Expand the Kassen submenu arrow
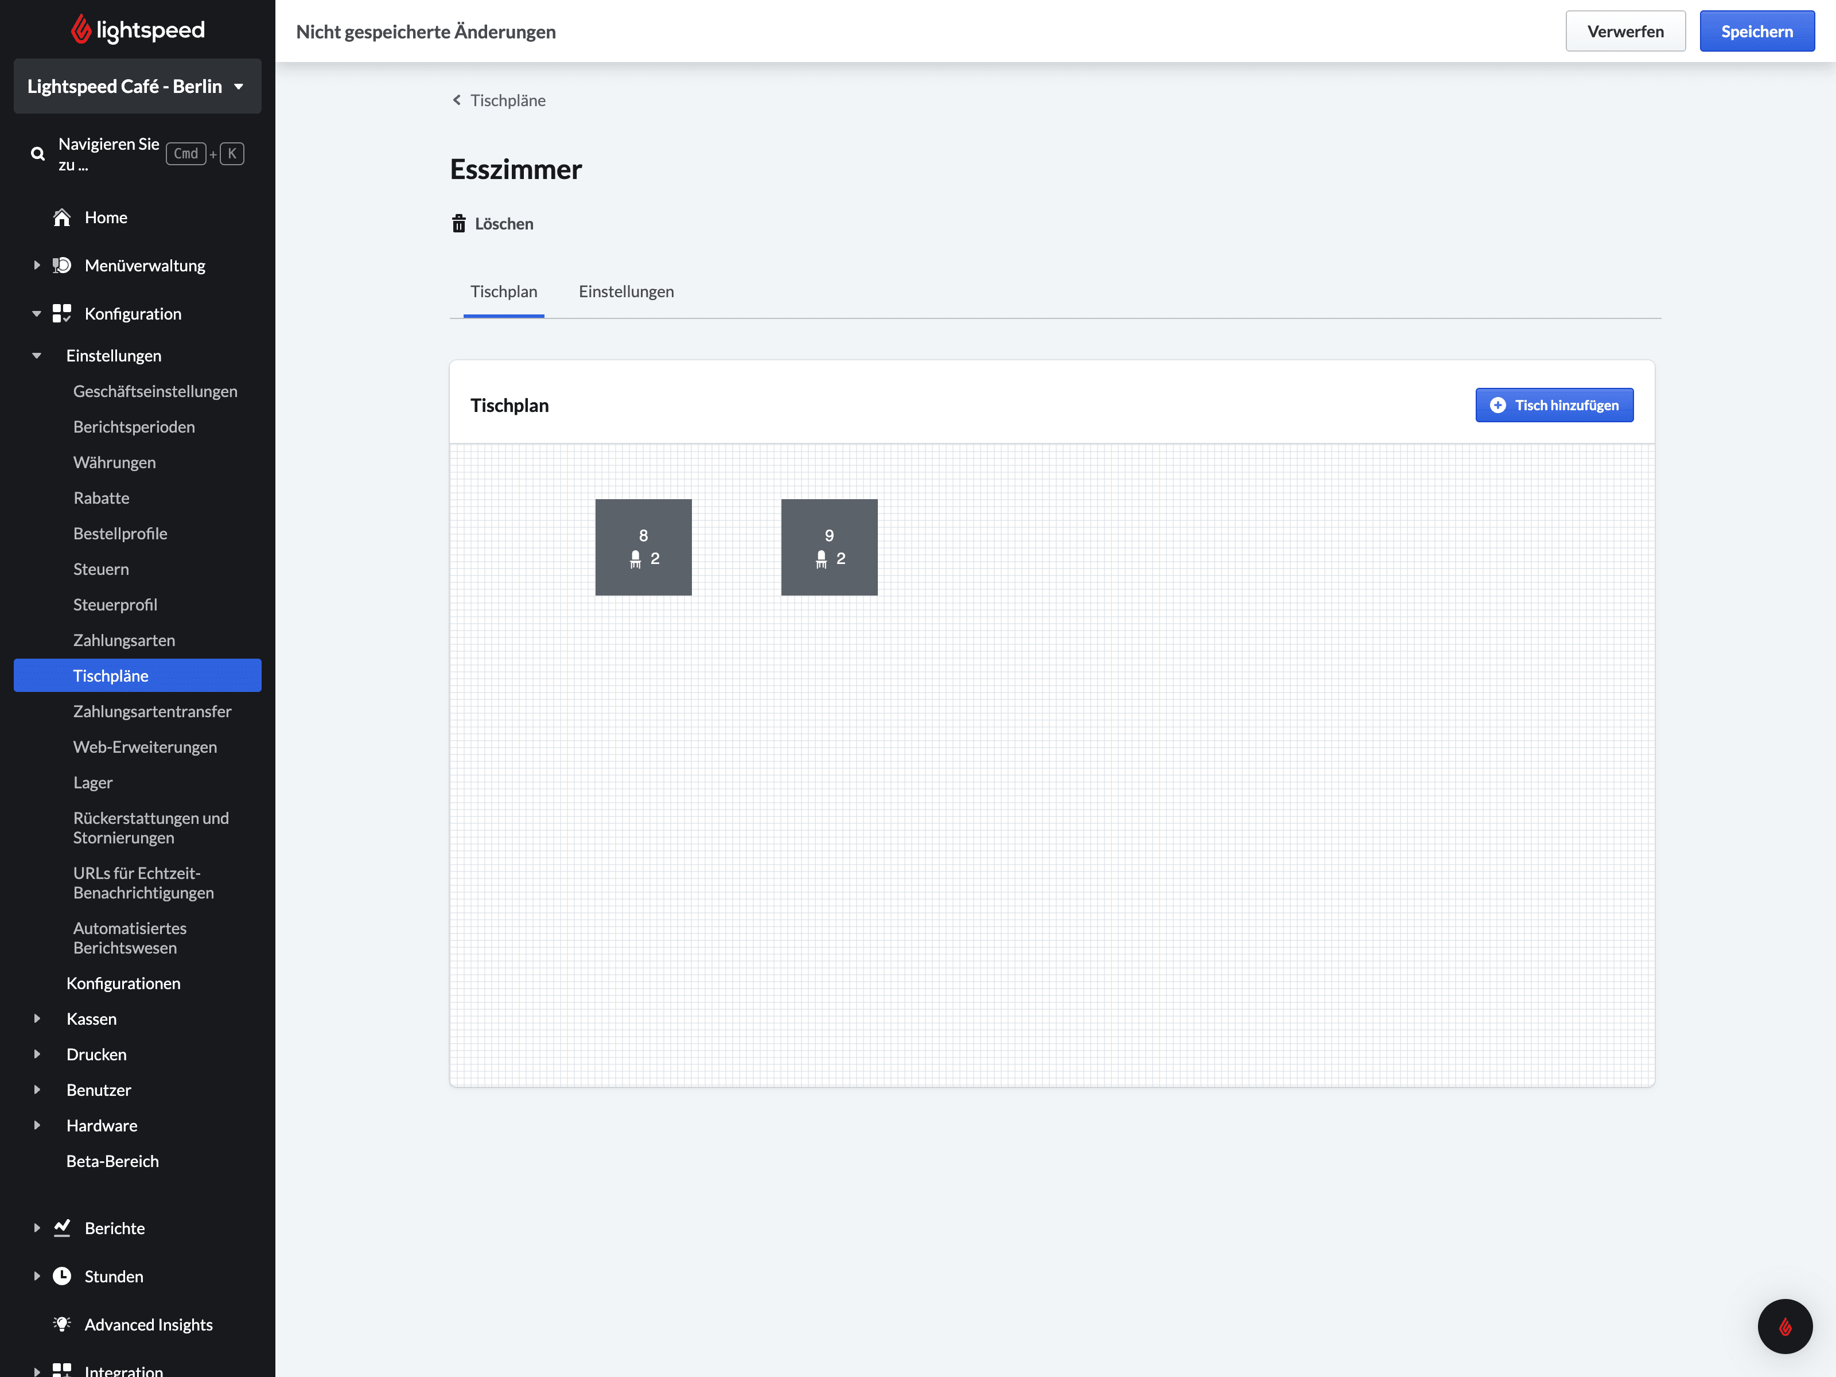 pos(37,1018)
